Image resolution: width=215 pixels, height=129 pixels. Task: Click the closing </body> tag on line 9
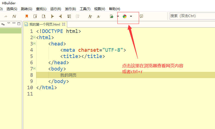point(58,81)
